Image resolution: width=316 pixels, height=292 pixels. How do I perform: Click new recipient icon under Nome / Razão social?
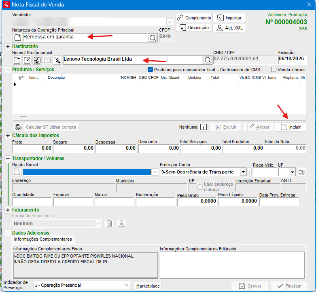click(x=17, y=60)
